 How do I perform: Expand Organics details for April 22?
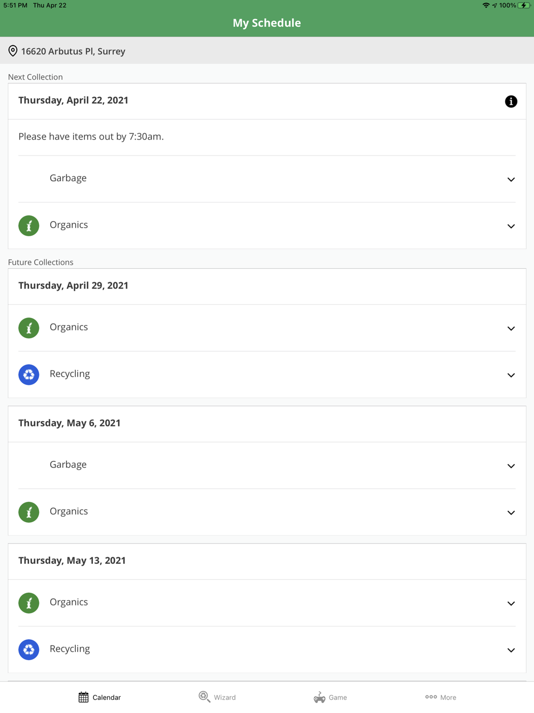click(511, 226)
